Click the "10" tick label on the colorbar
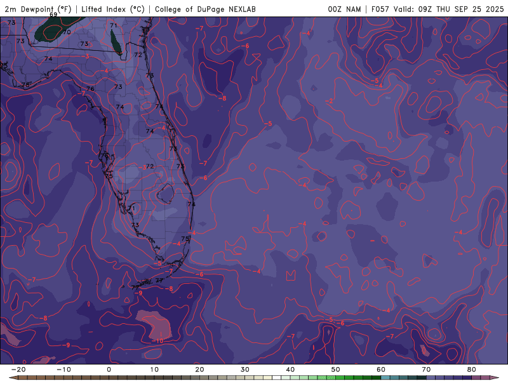The width and height of the screenshot is (508, 381). 154,370
